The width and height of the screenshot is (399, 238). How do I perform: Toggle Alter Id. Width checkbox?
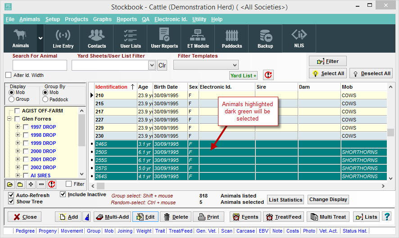[x=9, y=75]
